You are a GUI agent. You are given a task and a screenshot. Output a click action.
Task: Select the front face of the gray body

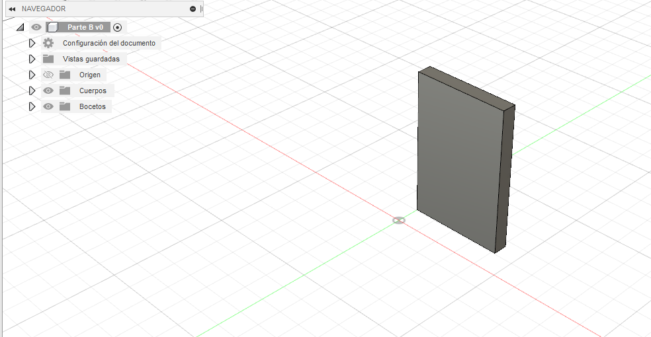[x=458, y=162]
